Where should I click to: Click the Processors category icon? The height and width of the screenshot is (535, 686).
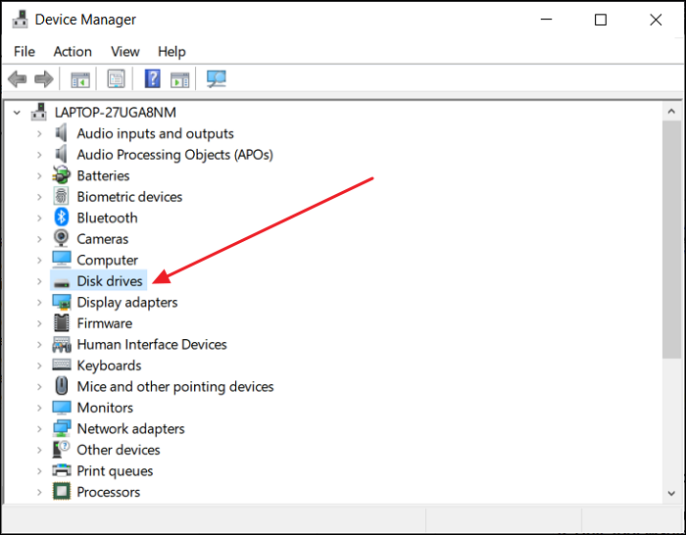tap(62, 492)
